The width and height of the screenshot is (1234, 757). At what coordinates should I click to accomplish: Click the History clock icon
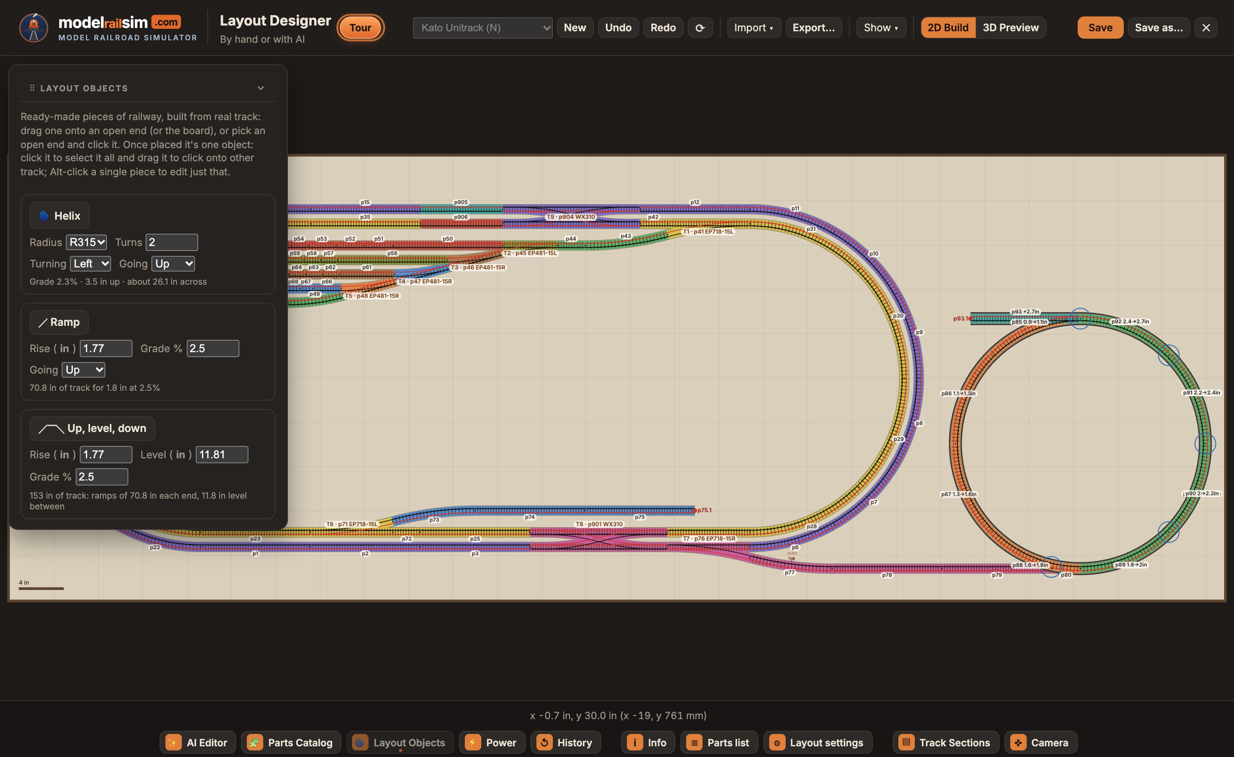(544, 742)
